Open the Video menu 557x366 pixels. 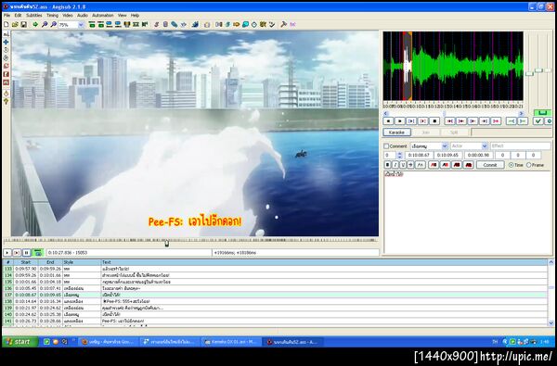point(68,16)
